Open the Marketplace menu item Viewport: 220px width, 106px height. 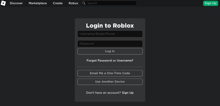[x=38, y=3]
